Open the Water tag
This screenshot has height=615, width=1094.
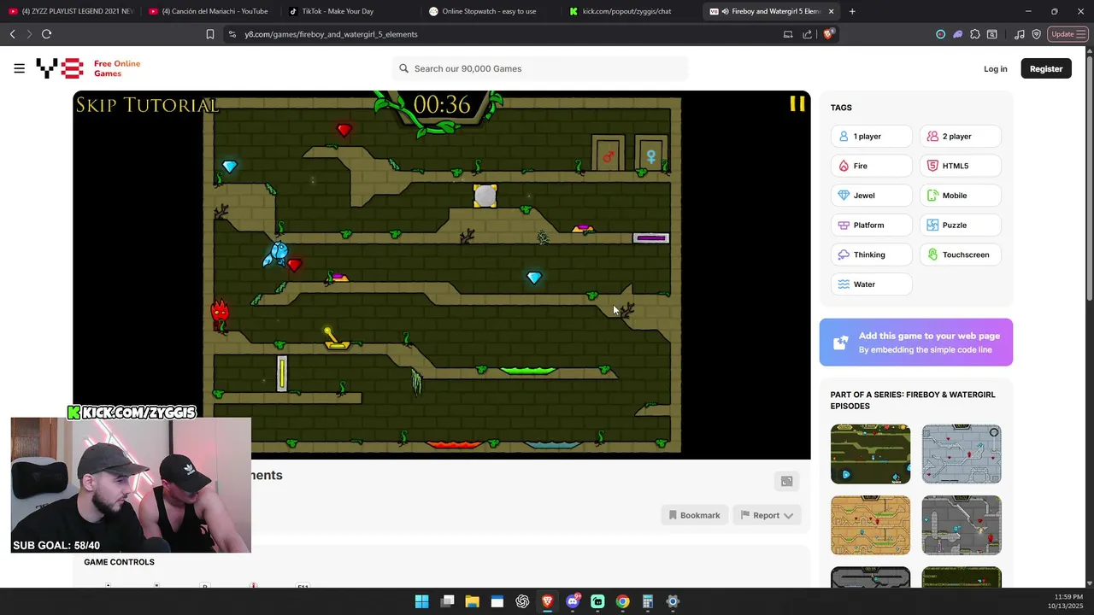click(x=871, y=284)
